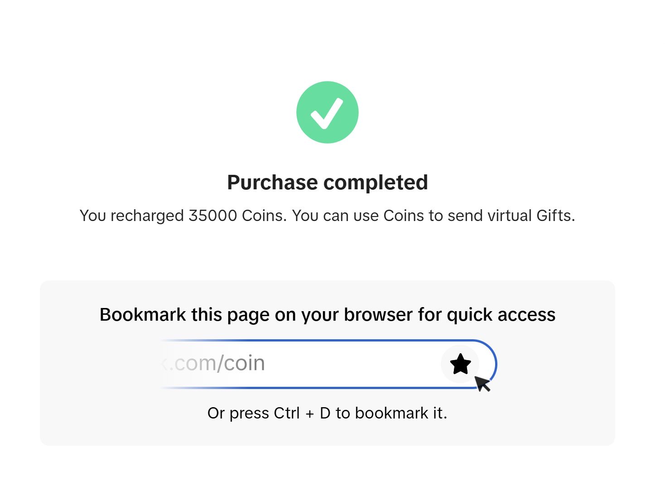The height and width of the screenshot is (481, 665).
Task: Click the green success checkmark icon
Action: coord(328,112)
